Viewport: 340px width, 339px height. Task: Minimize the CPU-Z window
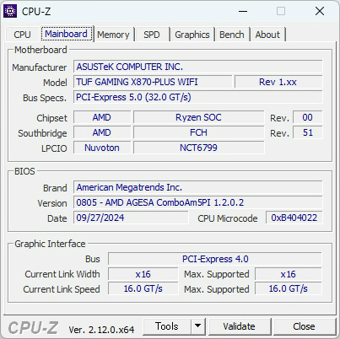(x=243, y=11)
